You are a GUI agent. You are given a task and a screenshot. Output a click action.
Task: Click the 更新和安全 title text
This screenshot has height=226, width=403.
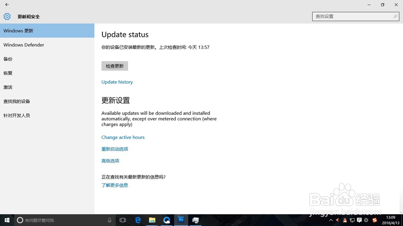coord(29,16)
